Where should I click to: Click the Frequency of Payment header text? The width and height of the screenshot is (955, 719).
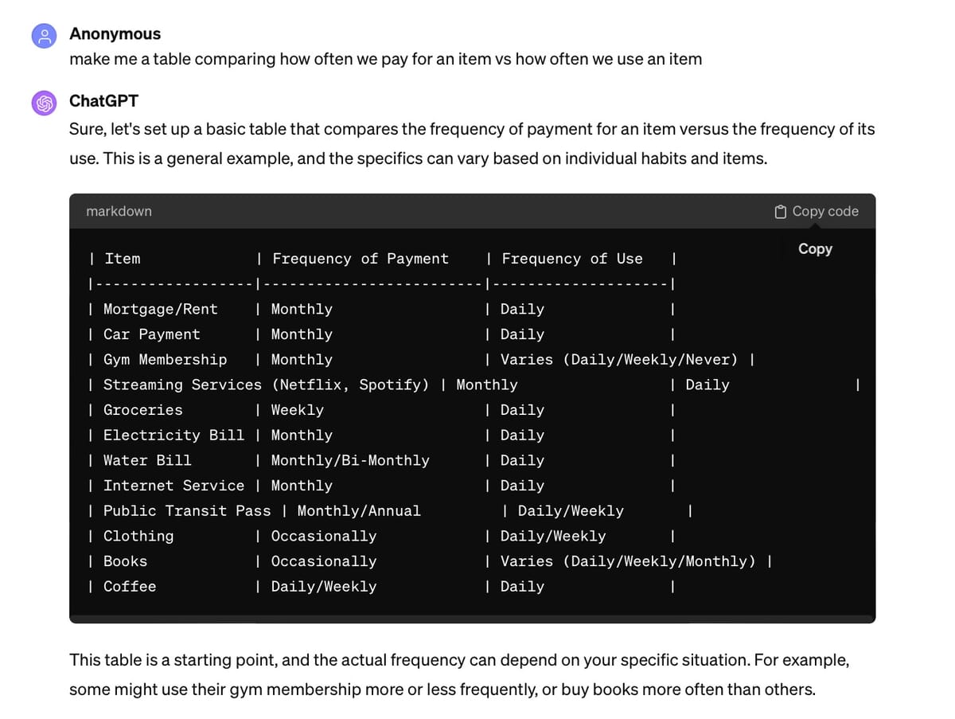(x=361, y=259)
